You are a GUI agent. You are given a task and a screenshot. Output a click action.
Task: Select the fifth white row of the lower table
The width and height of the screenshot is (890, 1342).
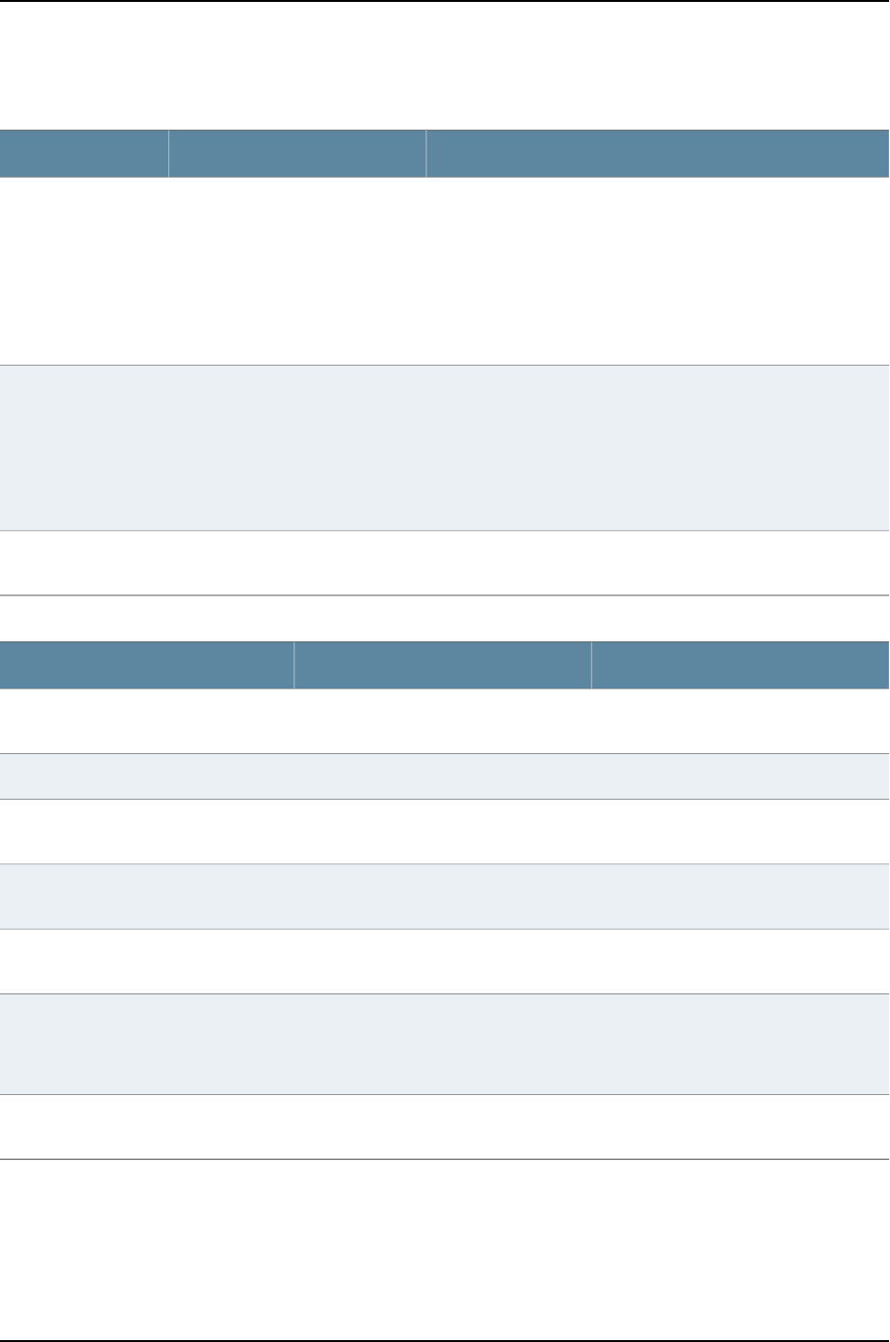pos(445,961)
